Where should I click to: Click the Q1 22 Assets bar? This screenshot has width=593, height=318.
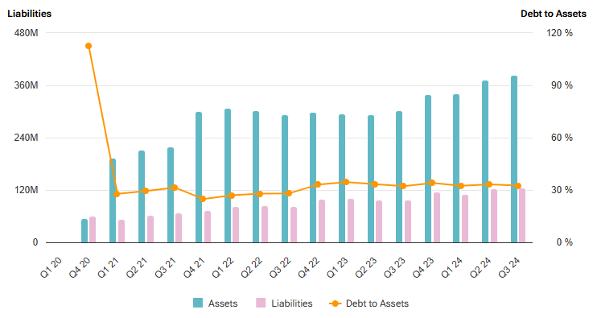point(228,176)
